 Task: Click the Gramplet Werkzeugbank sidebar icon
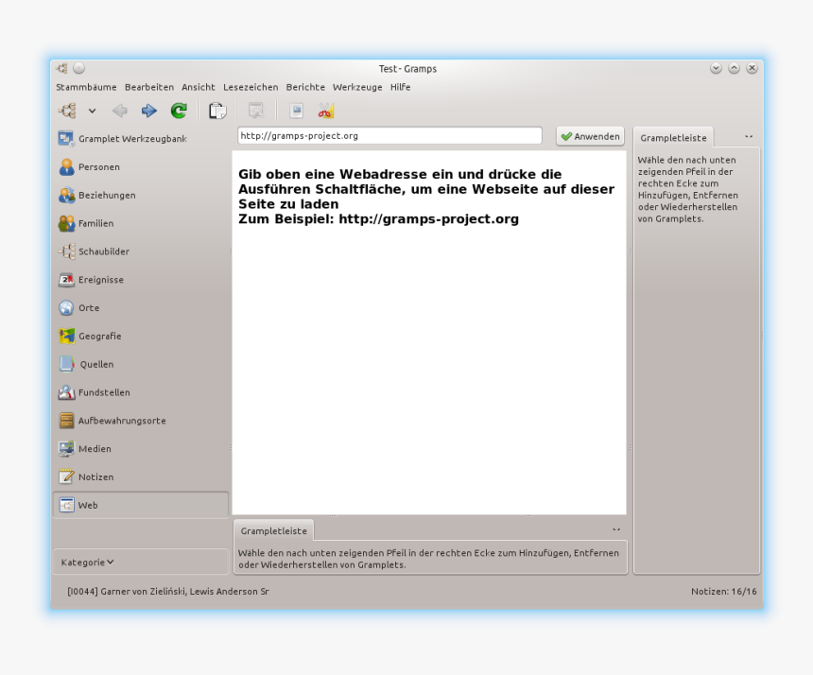point(66,138)
